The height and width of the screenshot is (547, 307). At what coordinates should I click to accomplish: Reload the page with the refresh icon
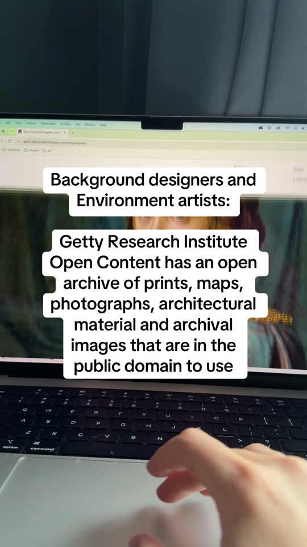[x=10, y=141]
